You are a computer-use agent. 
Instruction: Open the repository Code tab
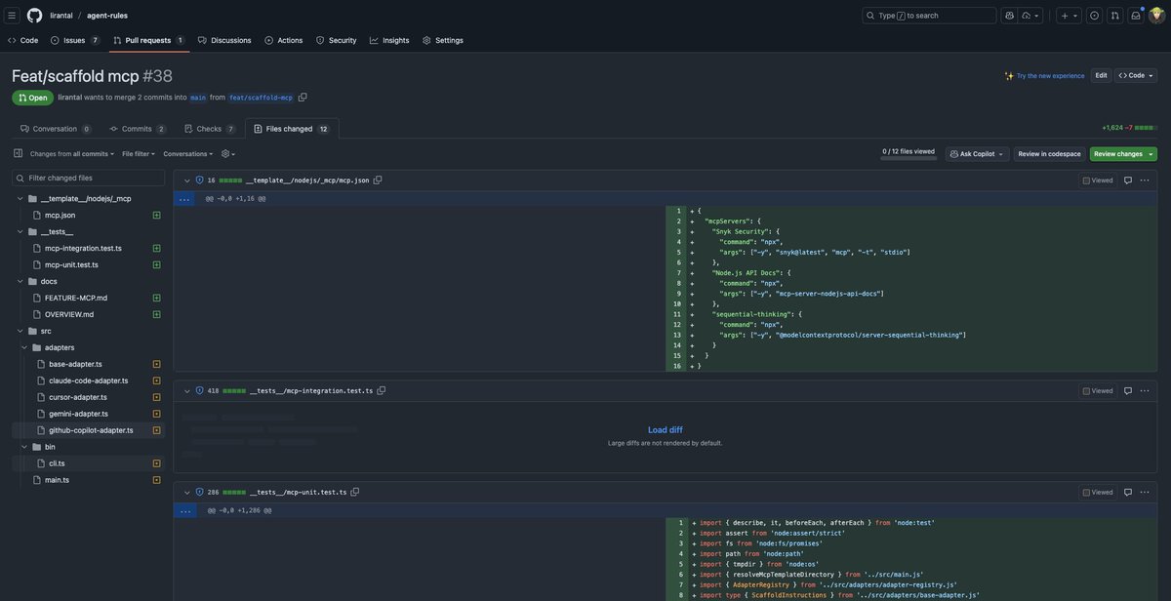tap(22, 40)
